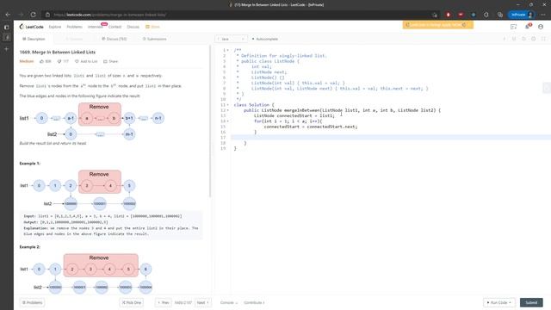The image size is (551, 310).
Task: Open the Contribute link
Action: tap(254, 302)
